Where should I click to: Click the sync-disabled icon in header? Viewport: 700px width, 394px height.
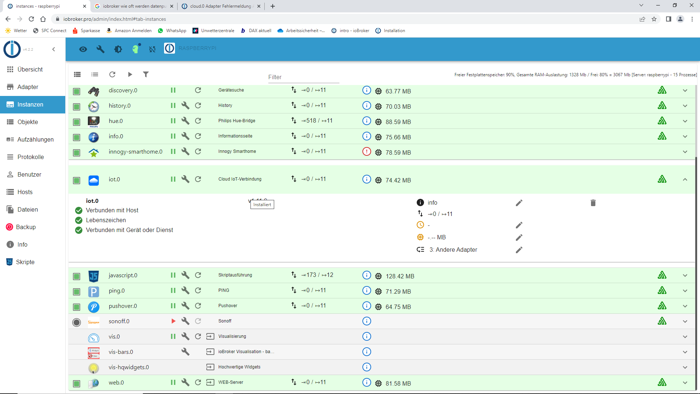(152, 49)
